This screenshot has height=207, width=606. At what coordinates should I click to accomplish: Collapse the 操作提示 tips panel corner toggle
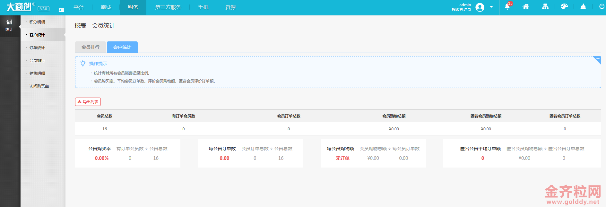coord(597,60)
